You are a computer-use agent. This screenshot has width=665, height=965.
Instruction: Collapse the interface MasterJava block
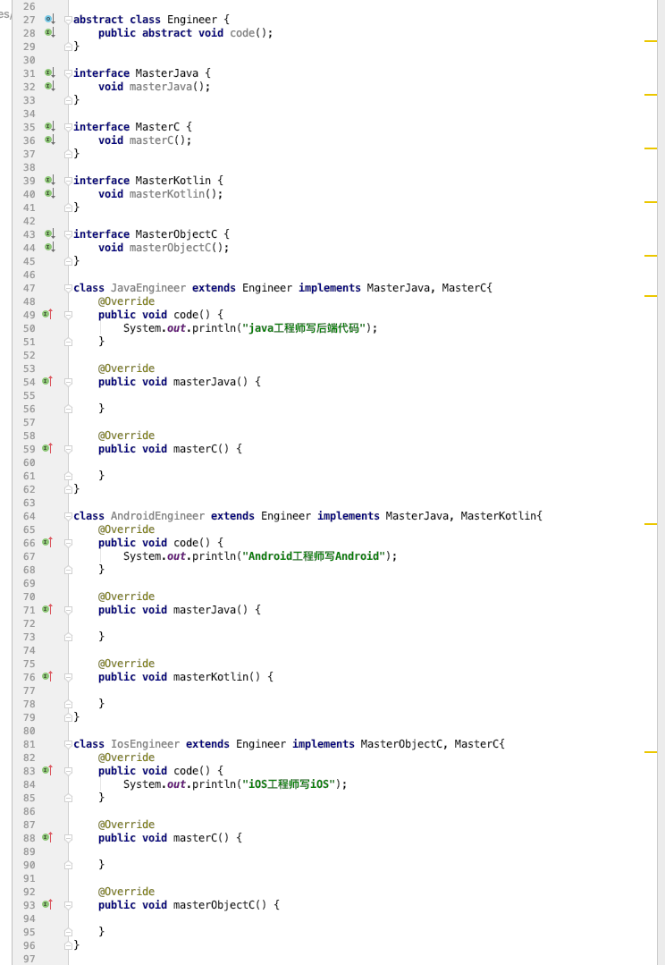click(x=68, y=73)
